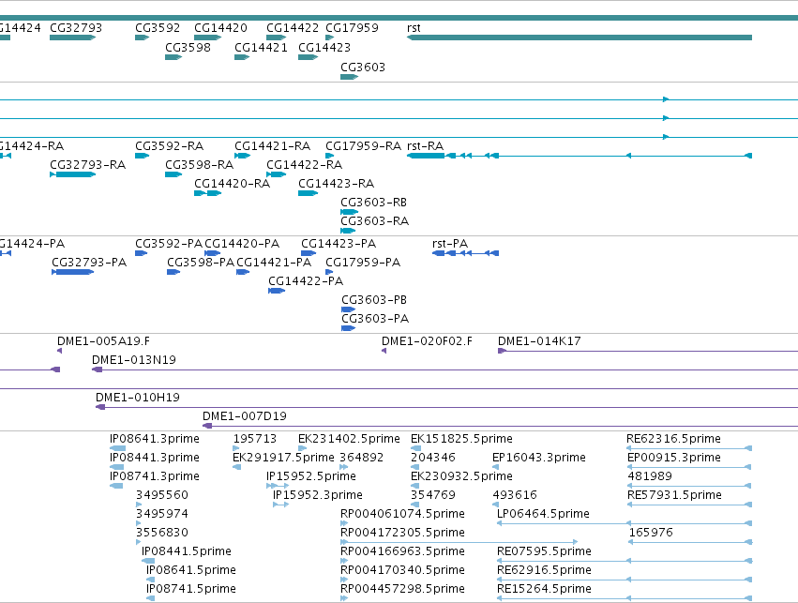This screenshot has width=798, height=603.
Task: Click the CG14421 gene label
Action: (x=261, y=48)
